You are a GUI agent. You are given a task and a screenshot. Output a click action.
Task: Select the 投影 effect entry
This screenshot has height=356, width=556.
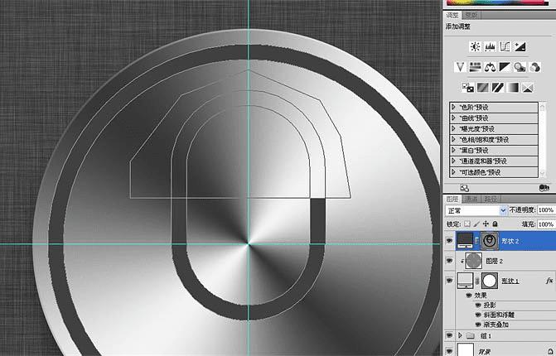pos(490,305)
